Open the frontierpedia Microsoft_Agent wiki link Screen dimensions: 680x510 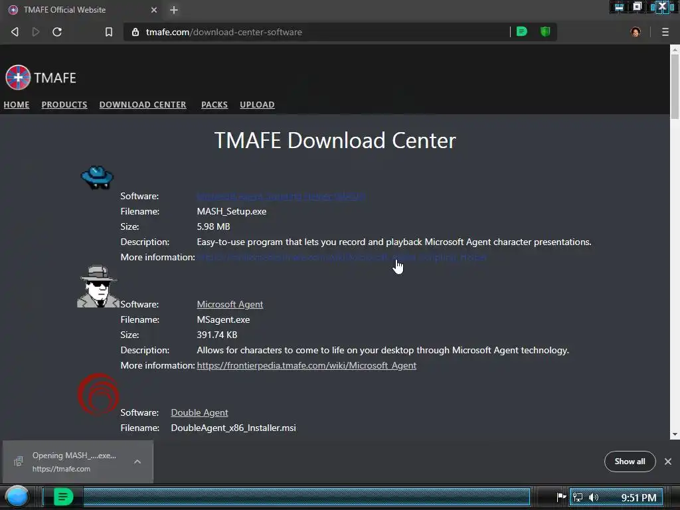click(307, 366)
